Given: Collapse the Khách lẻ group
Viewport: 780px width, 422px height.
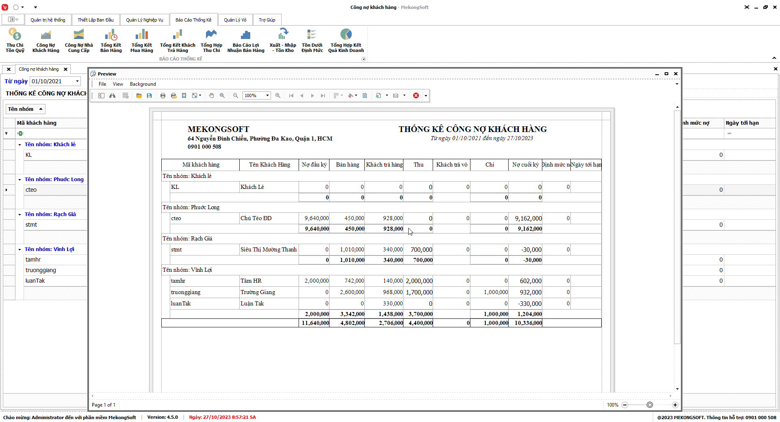Looking at the screenshot, I should tap(20, 145).
